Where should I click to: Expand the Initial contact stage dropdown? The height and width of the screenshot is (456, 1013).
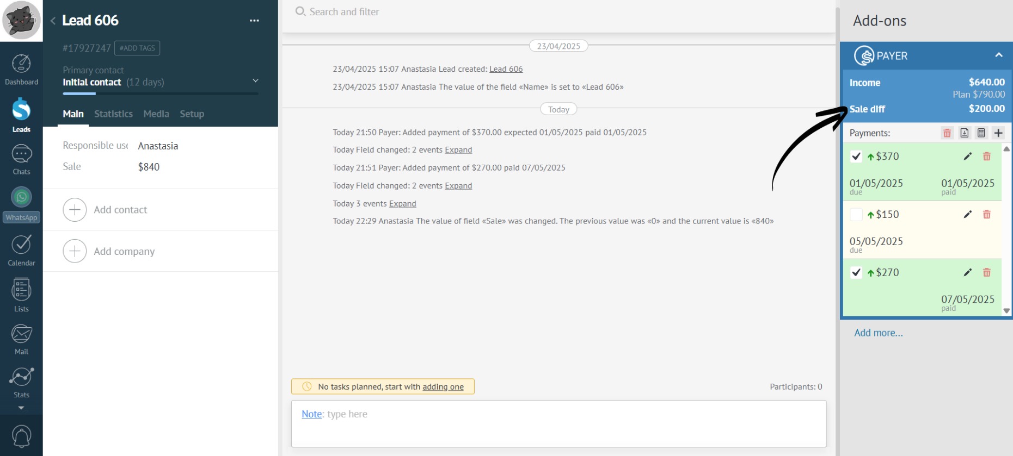point(255,81)
